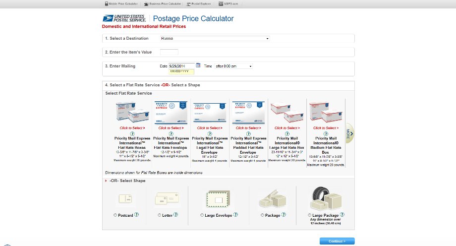Select the Large Envelope radio button

point(202,215)
